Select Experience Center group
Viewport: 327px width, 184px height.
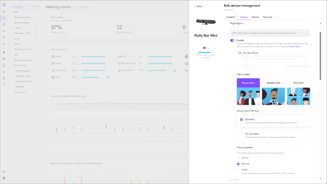24,82
